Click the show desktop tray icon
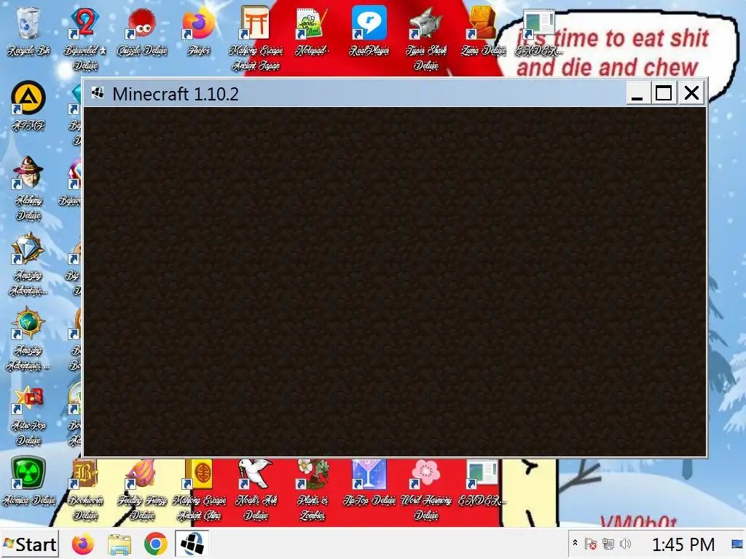 pos(737,544)
